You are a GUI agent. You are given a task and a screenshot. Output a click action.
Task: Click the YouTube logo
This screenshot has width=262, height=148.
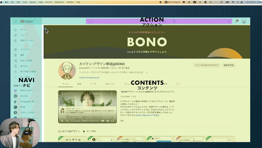27,21
